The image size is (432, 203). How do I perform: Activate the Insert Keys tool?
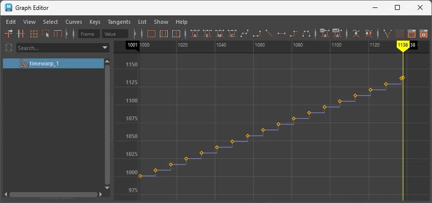tap(21, 34)
